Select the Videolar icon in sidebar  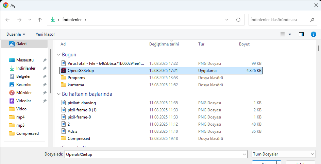coord(12,101)
